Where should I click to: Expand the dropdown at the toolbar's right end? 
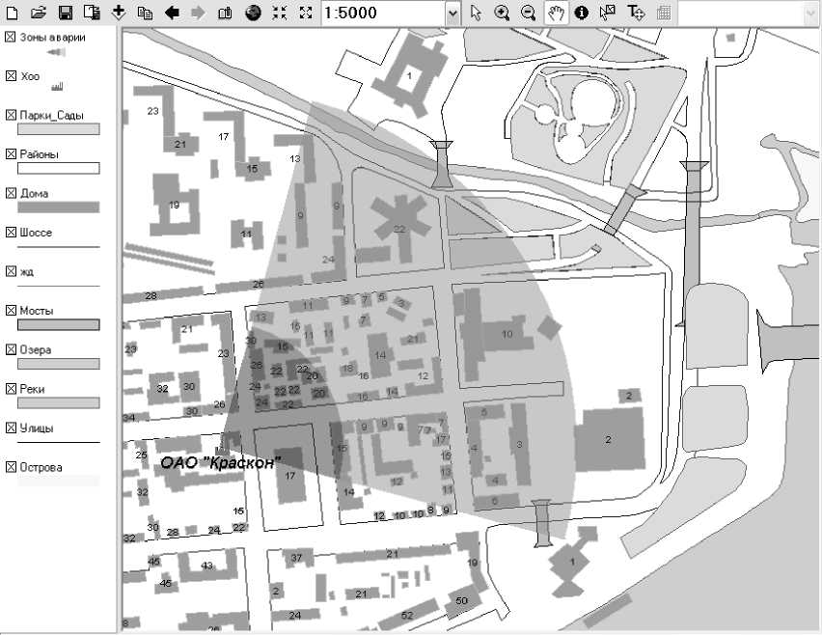pos(811,14)
